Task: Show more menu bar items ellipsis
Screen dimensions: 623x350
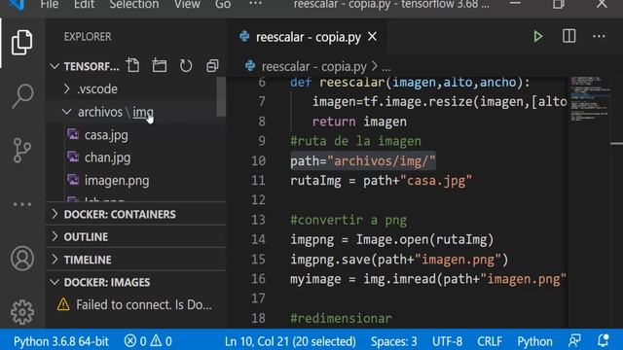Action: [x=255, y=4]
